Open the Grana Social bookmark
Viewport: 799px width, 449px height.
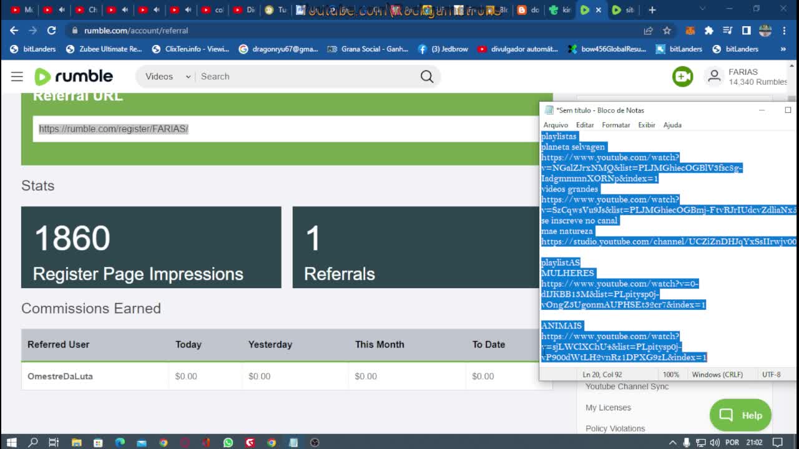368,49
